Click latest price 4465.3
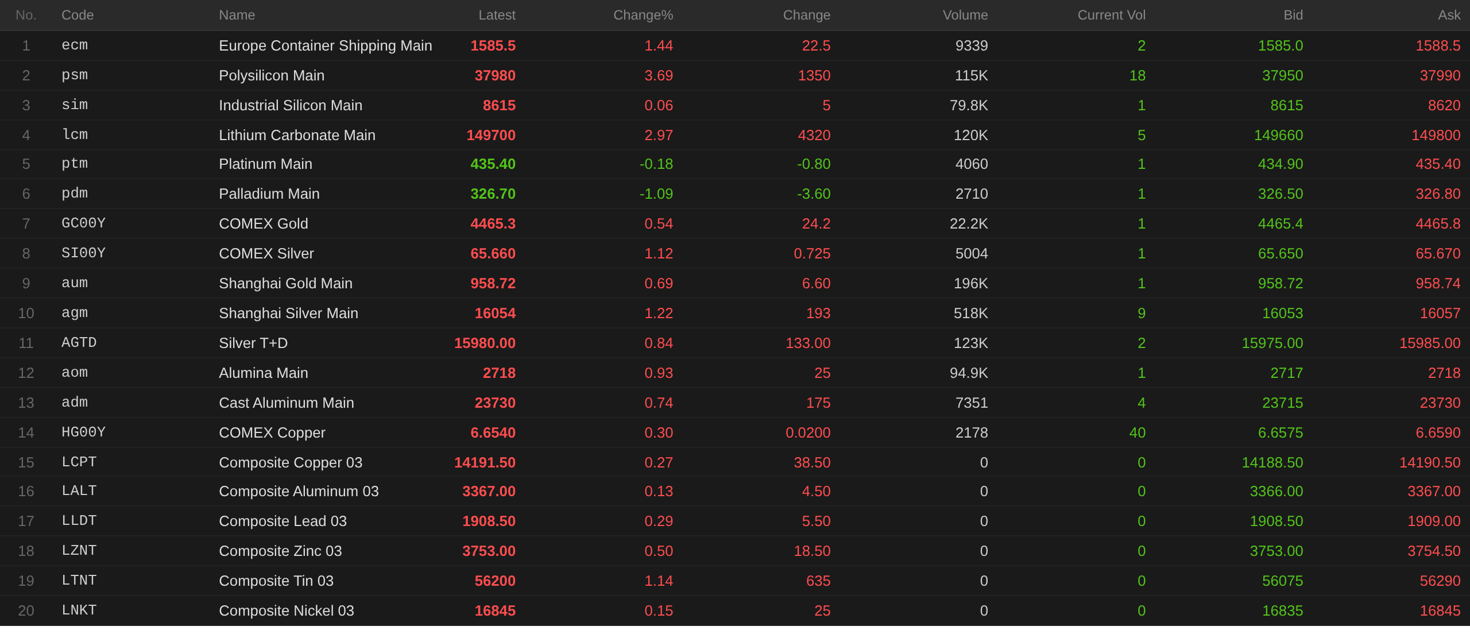The image size is (1470, 634). pos(493,223)
